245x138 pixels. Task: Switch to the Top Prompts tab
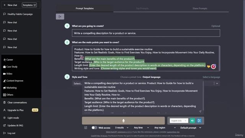(x=142, y=8)
